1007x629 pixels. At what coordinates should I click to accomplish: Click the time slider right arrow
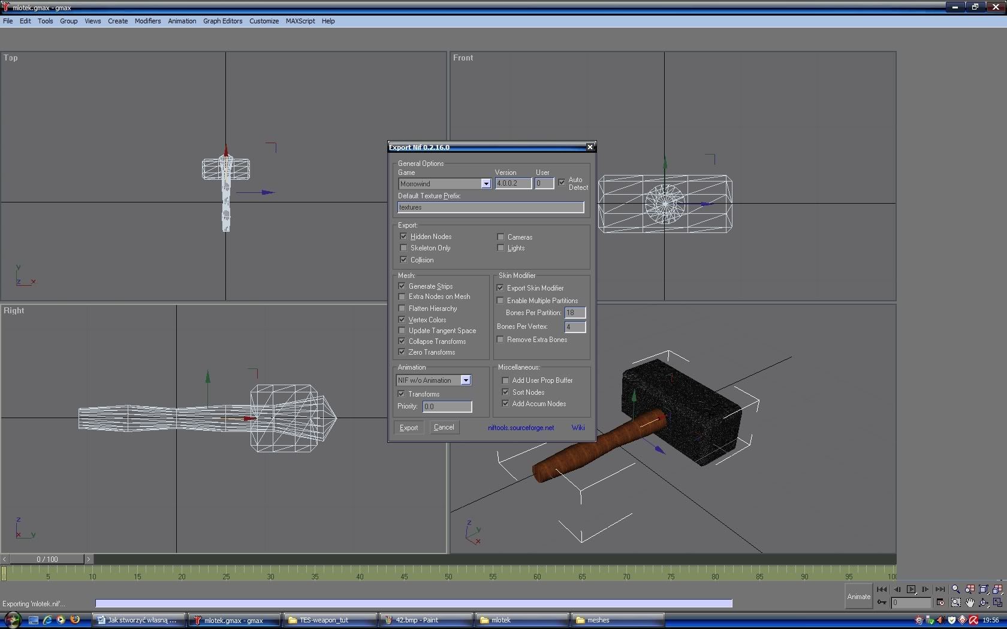(89, 559)
